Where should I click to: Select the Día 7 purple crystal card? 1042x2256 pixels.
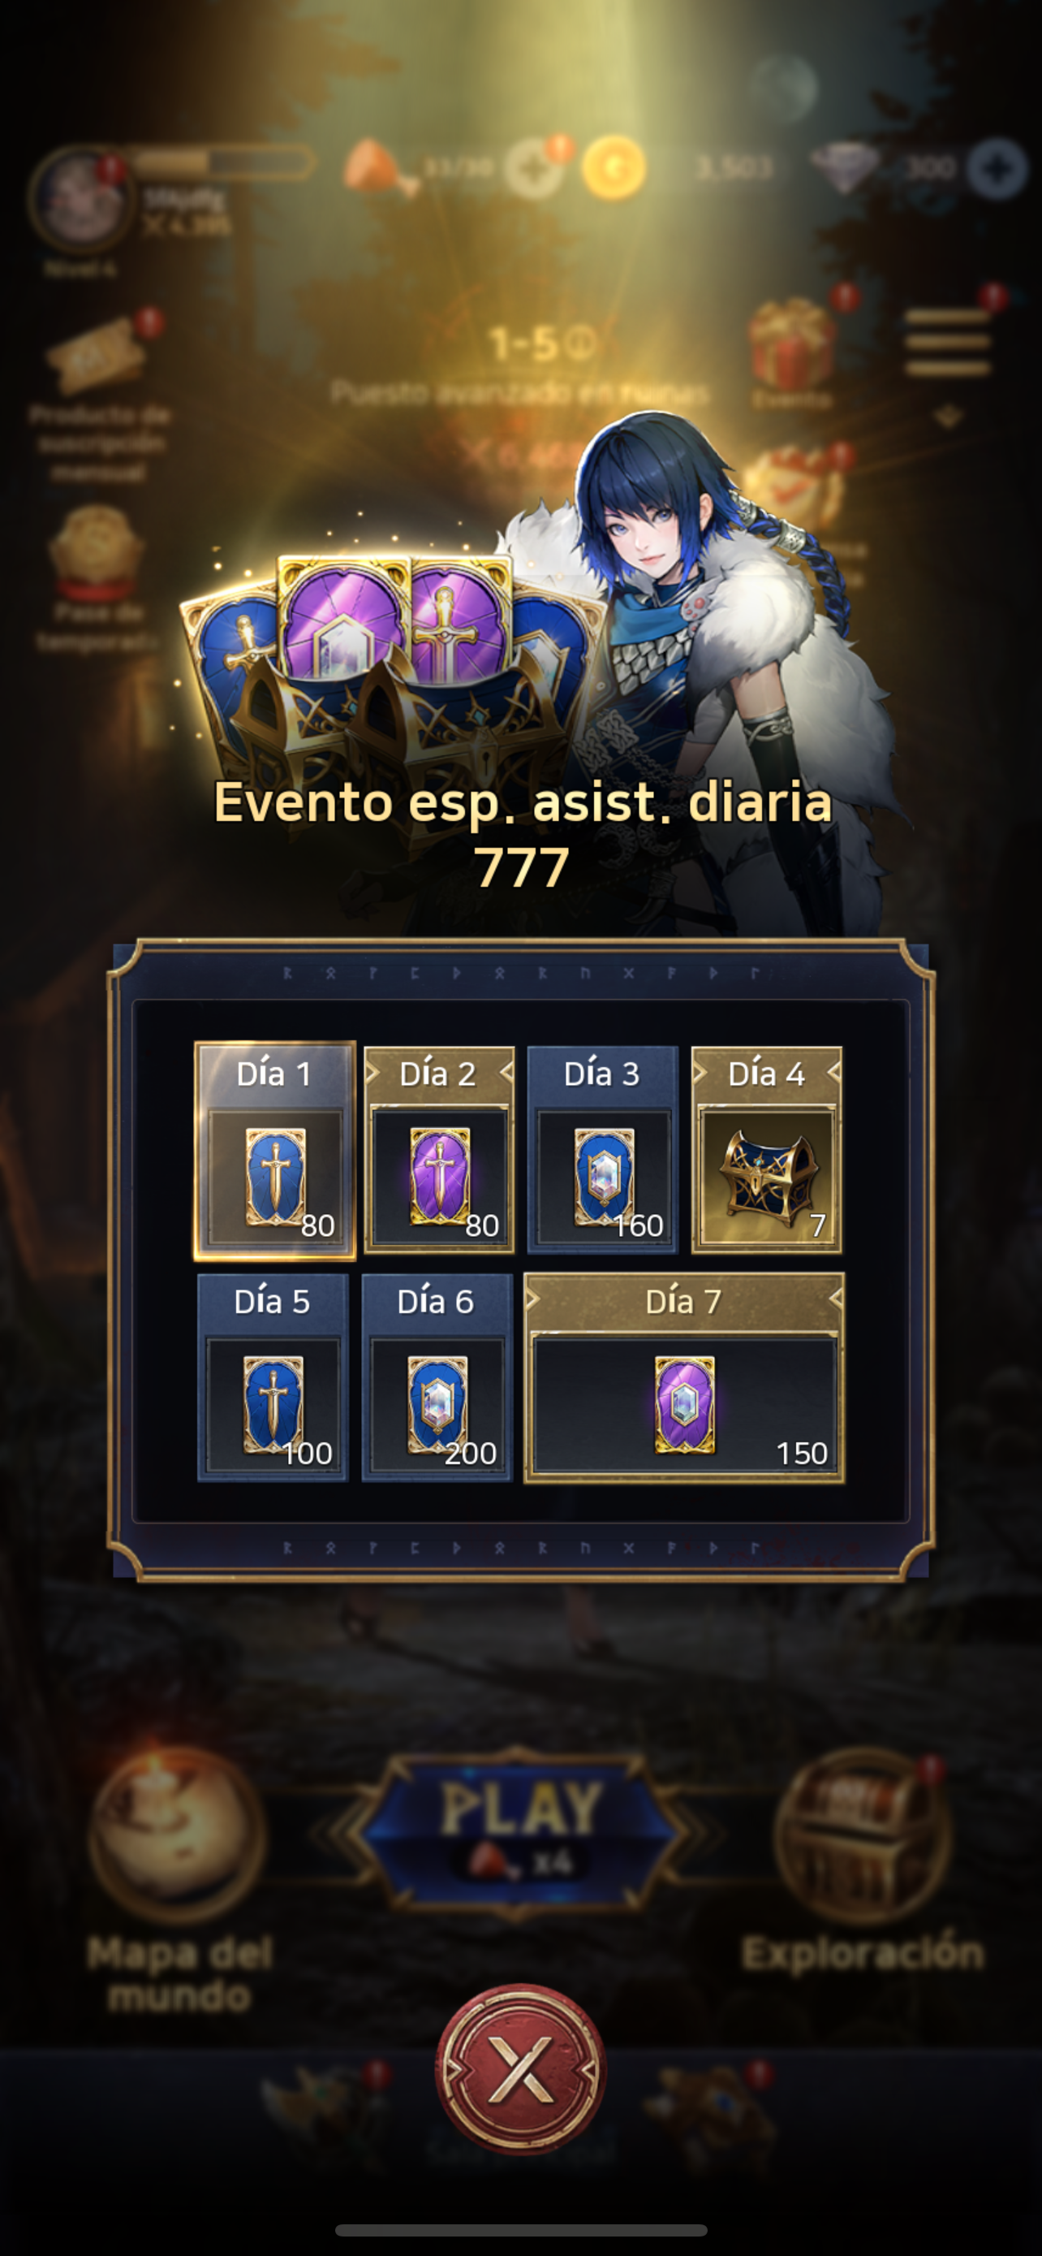(684, 1377)
